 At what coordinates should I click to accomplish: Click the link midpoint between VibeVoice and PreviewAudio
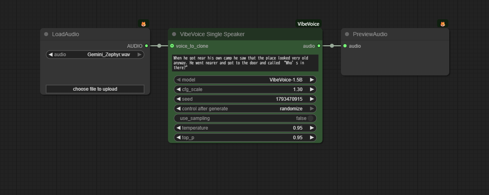click(332, 46)
